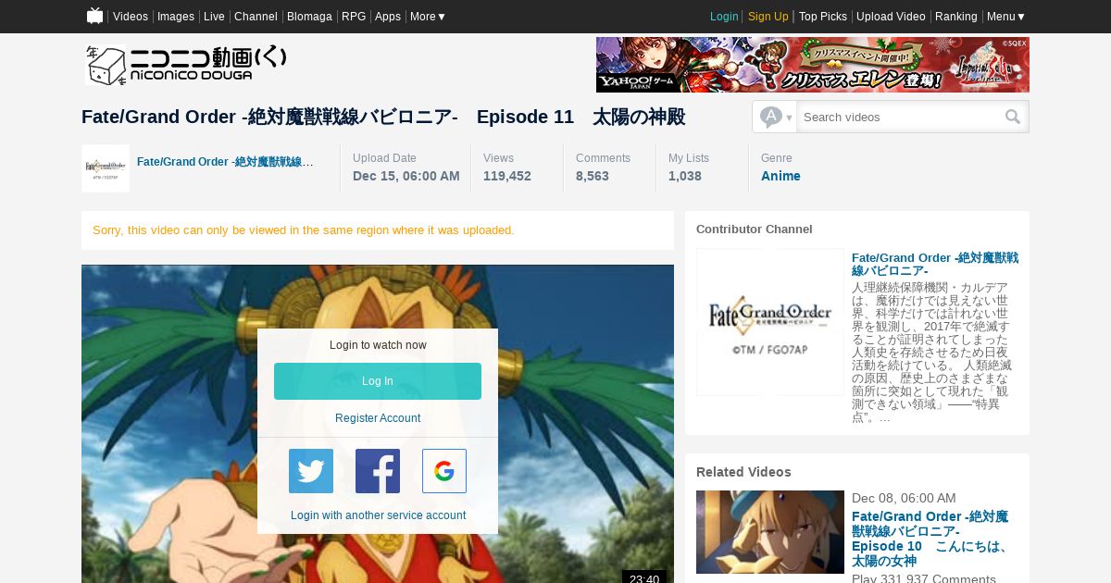Open Apps in the top navigation

click(388, 17)
